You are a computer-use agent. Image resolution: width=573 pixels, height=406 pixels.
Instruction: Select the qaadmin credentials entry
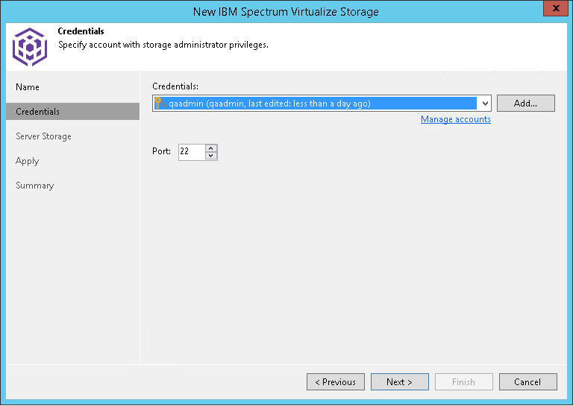click(315, 104)
